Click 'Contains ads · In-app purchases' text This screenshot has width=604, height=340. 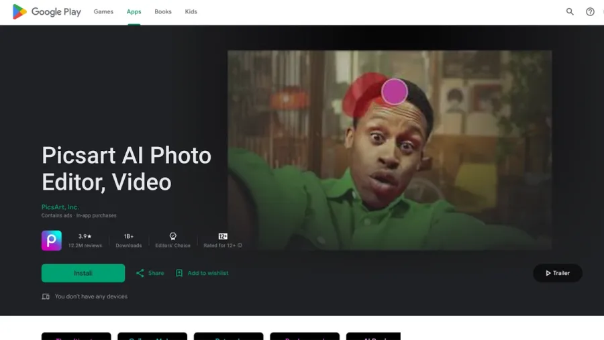[79, 216]
